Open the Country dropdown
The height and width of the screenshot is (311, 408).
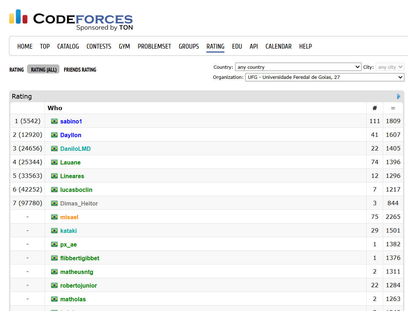point(298,67)
